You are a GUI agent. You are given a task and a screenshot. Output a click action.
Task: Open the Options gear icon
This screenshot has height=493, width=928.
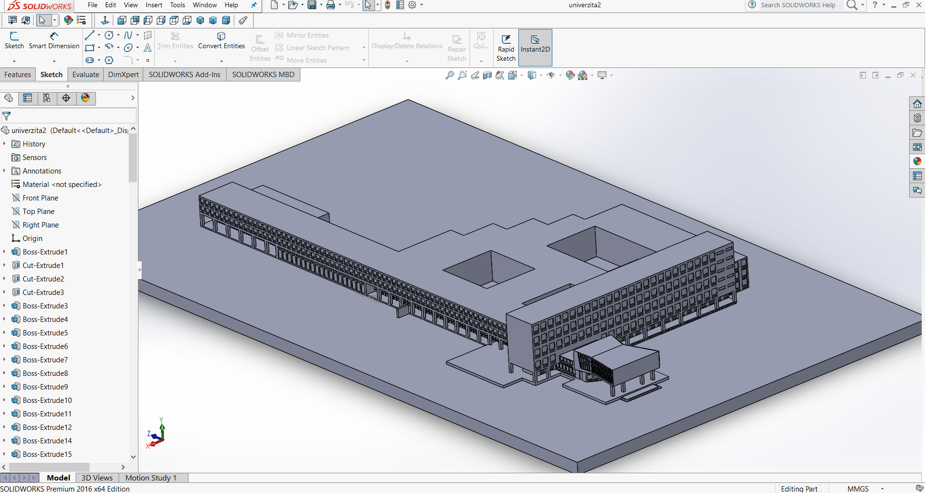tap(412, 5)
